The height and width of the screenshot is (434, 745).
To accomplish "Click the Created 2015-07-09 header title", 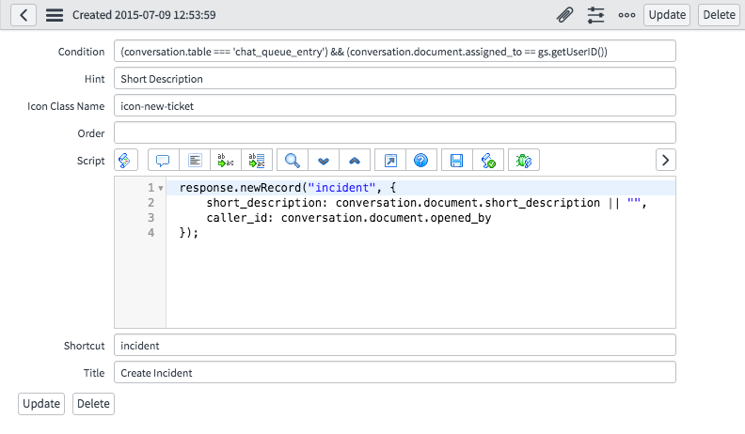I will tap(144, 15).
